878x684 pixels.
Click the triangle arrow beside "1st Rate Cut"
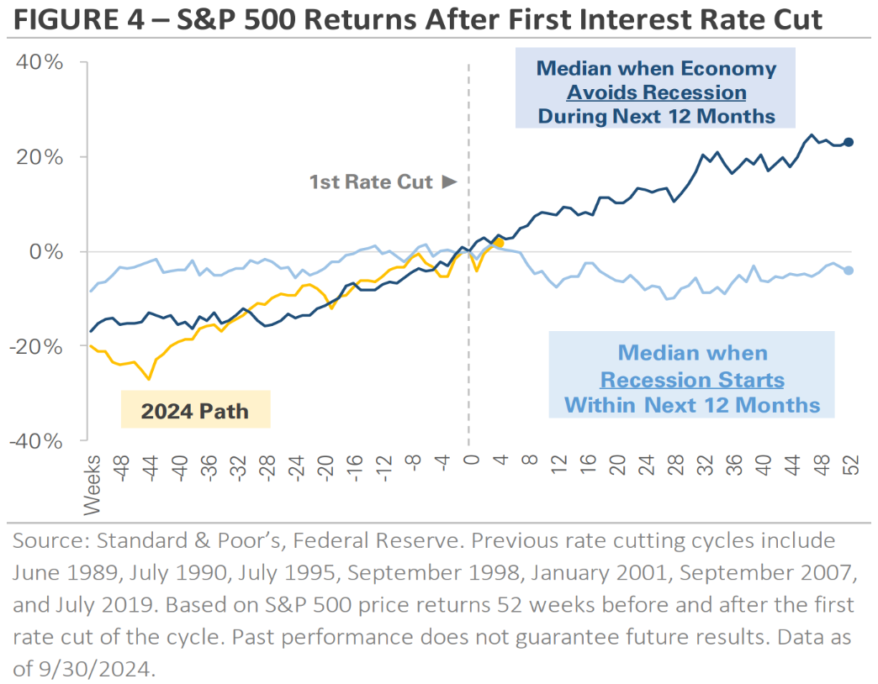449,182
